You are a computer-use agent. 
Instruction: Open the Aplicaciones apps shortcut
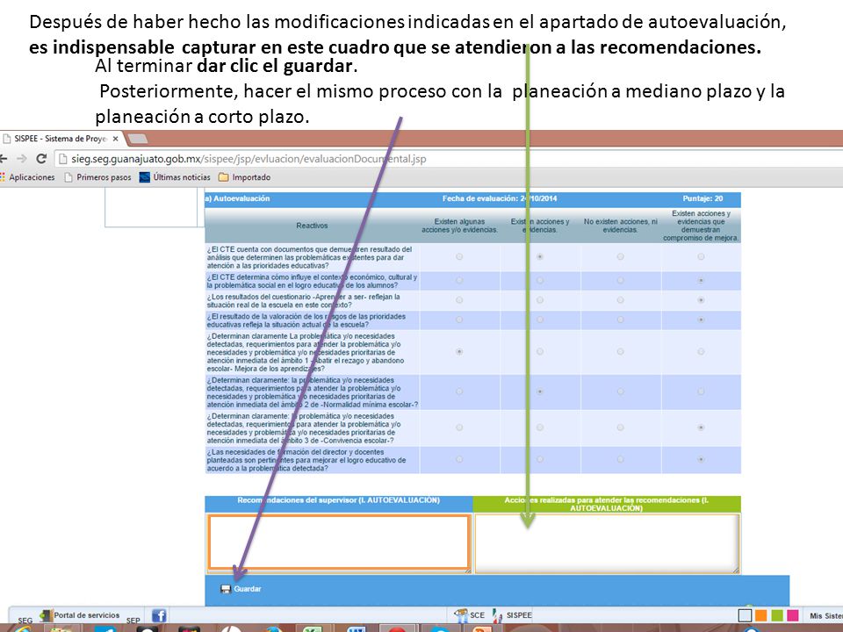pos(27,177)
